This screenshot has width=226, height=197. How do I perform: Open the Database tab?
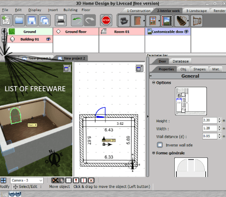tap(180, 61)
